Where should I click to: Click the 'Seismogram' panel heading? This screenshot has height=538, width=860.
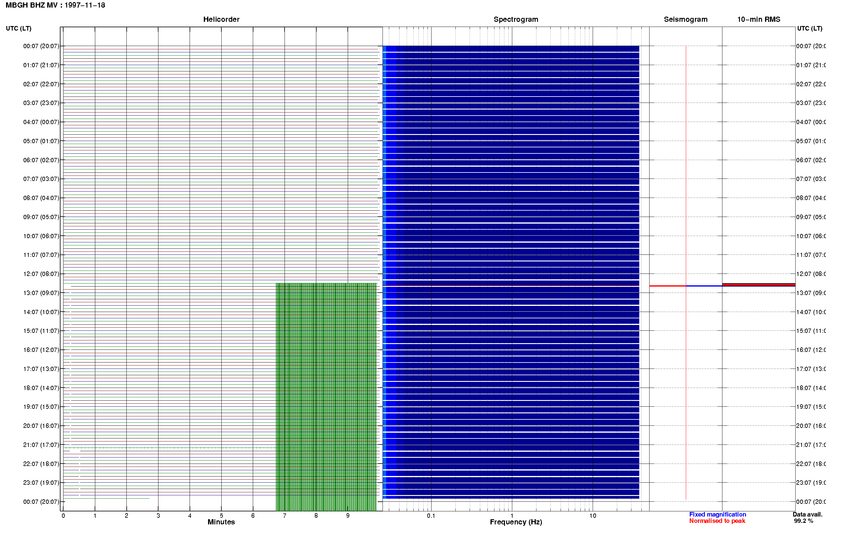(686, 20)
